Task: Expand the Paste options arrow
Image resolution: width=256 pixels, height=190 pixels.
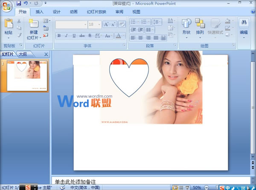Action: tap(9, 38)
